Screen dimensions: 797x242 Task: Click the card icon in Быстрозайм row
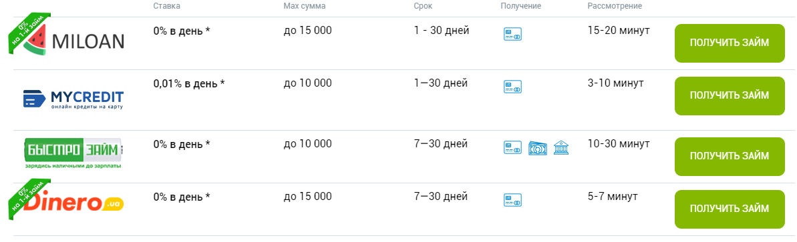512,147
